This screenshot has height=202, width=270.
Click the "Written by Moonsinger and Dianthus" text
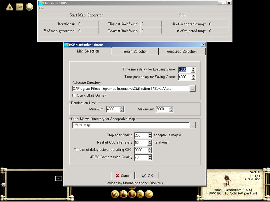[134, 183]
